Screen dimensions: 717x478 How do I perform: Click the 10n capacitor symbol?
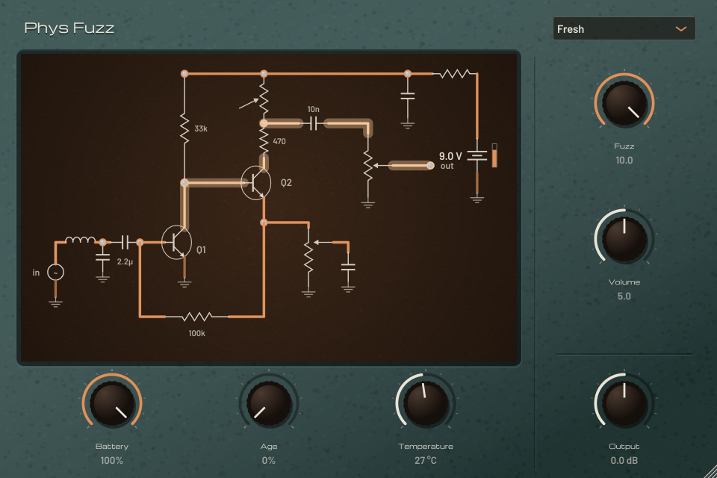(x=313, y=123)
